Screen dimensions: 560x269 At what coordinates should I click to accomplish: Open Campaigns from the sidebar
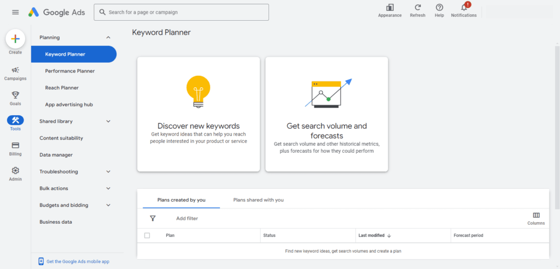point(15,74)
